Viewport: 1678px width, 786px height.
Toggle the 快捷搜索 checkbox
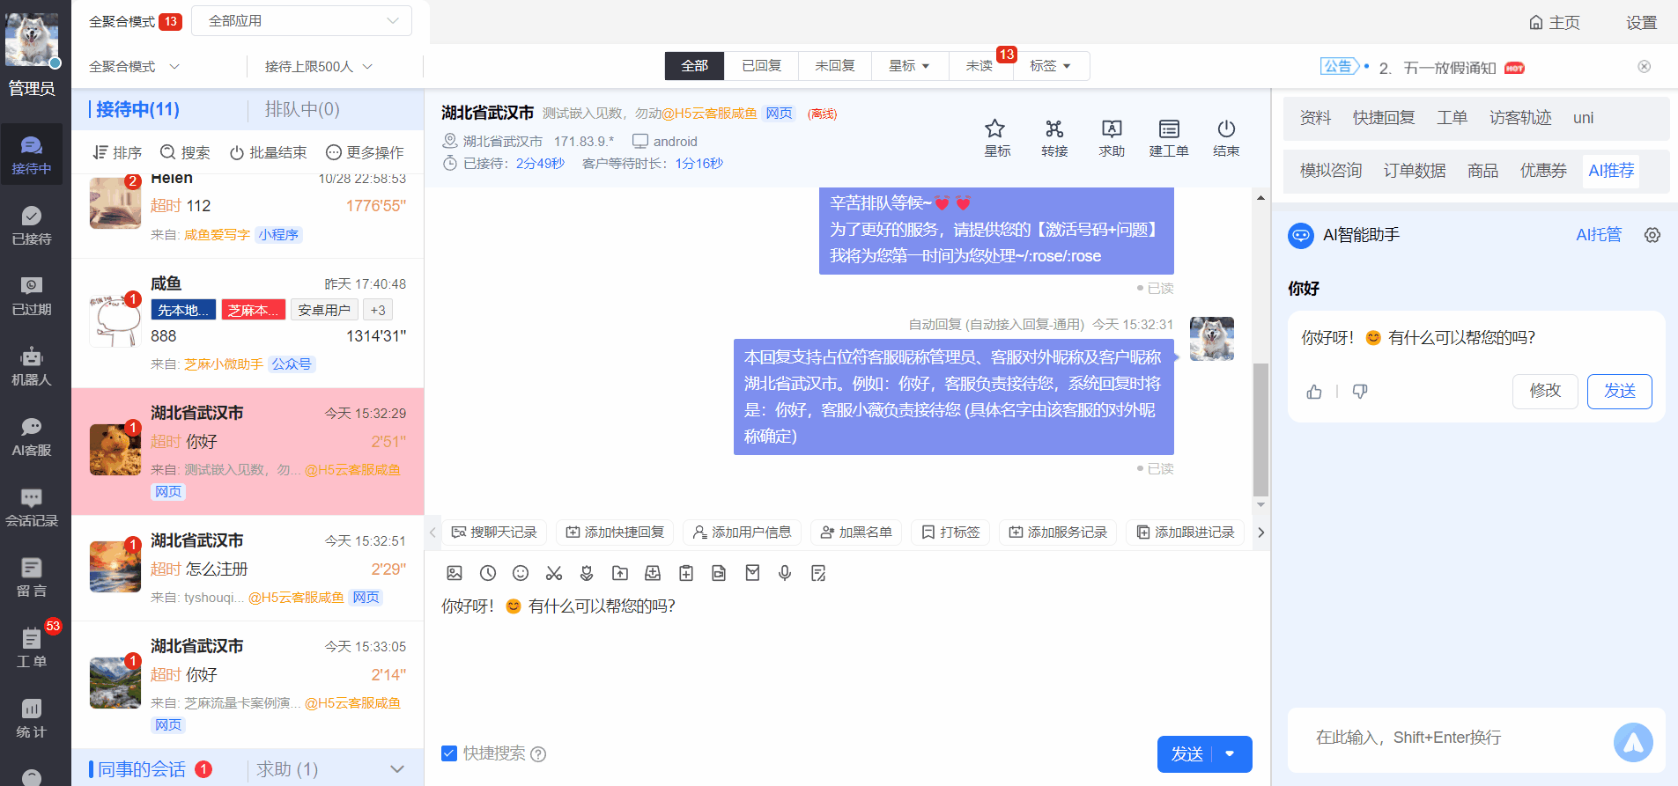[449, 753]
